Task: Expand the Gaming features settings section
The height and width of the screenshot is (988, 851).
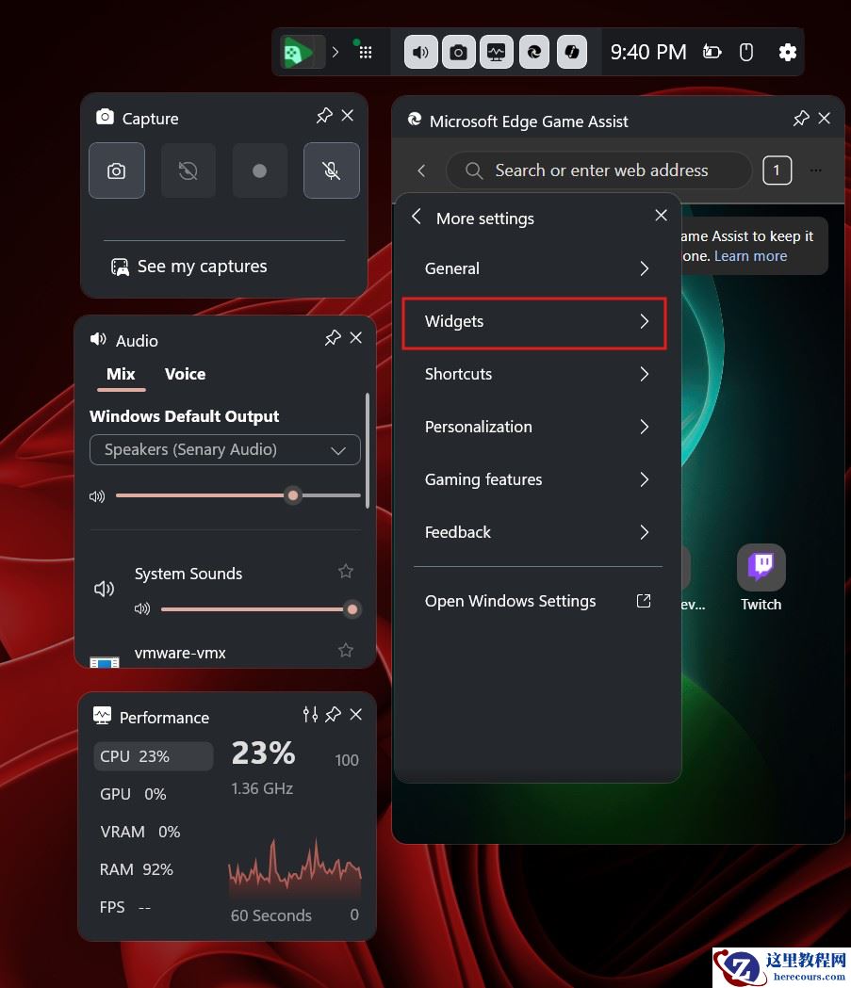Action: tap(534, 479)
